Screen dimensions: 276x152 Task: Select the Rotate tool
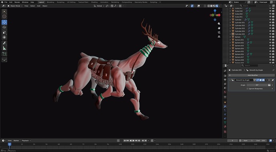[4, 27]
